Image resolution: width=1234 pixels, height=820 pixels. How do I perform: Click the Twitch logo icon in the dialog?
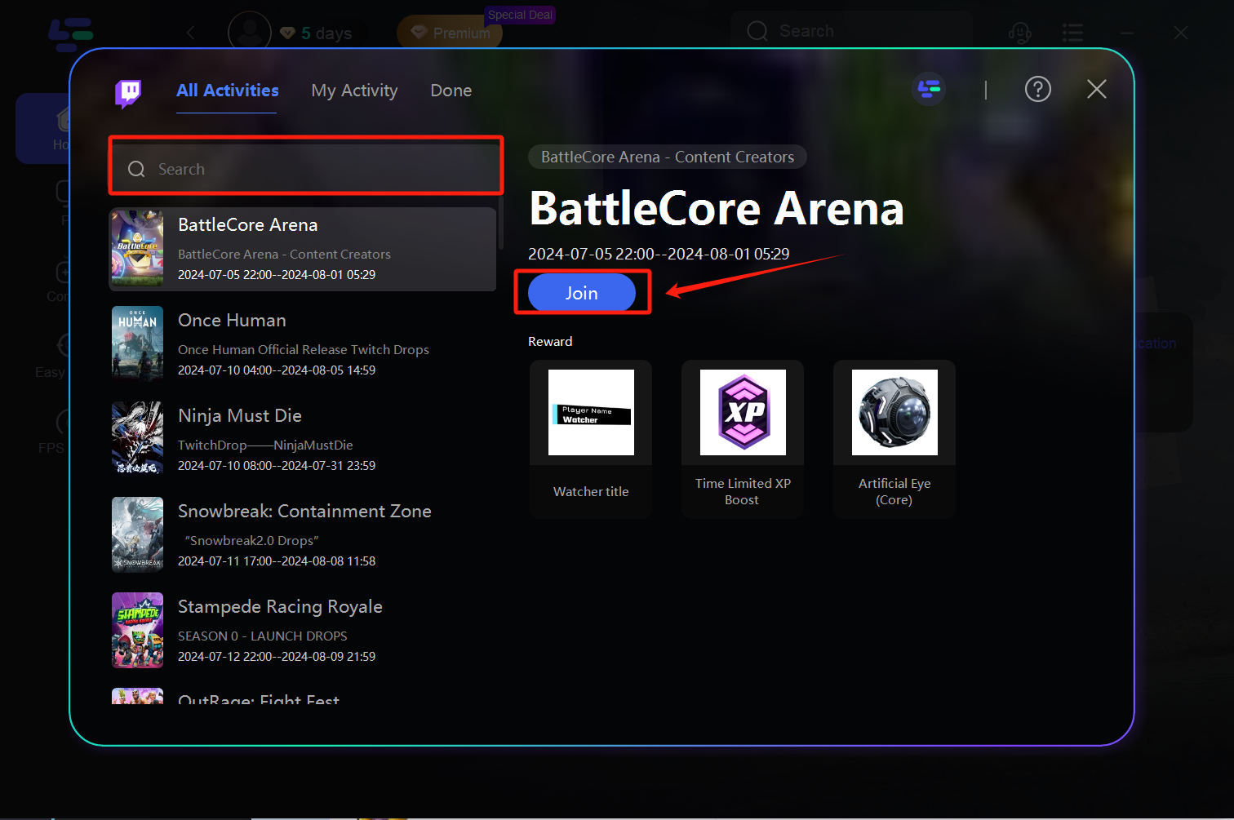pyautogui.click(x=128, y=93)
